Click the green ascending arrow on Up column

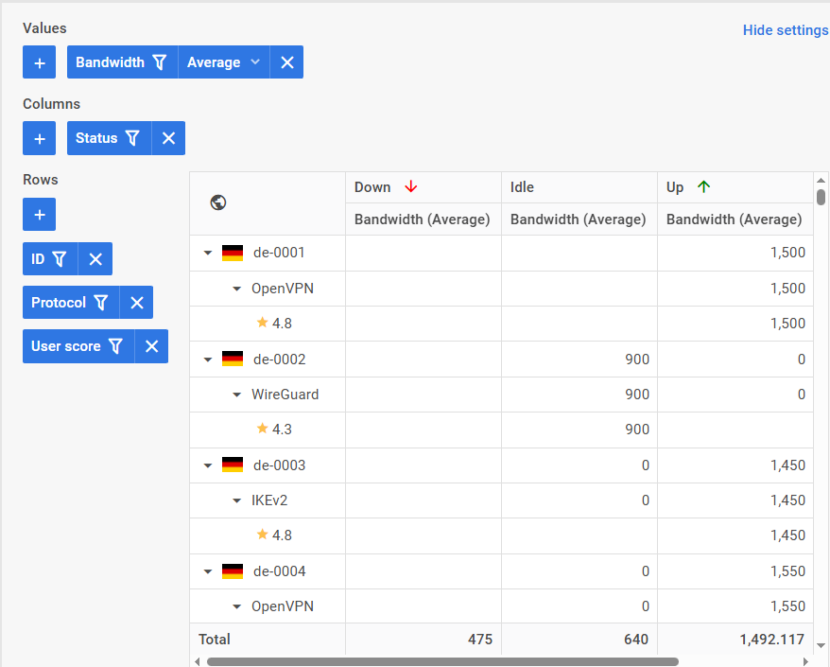point(703,186)
